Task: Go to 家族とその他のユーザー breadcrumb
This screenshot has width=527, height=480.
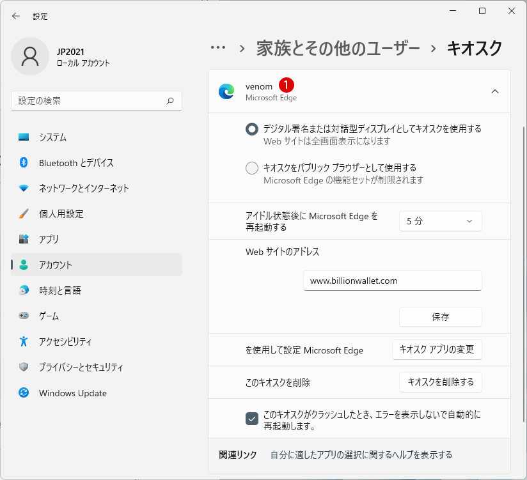Action: pyautogui.click(x=338, y=48)
